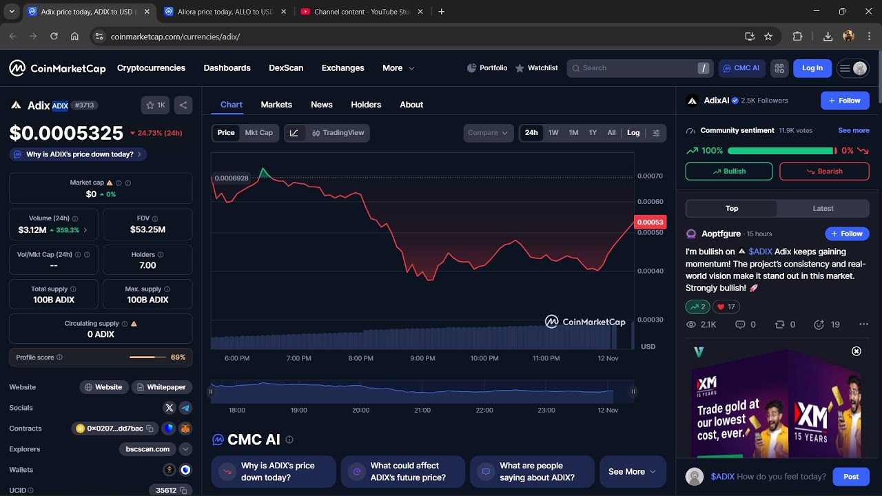This screenshot has width=882, height=496.
Task: Open the CoinMarketCap home logo
Action: point(57,68)
